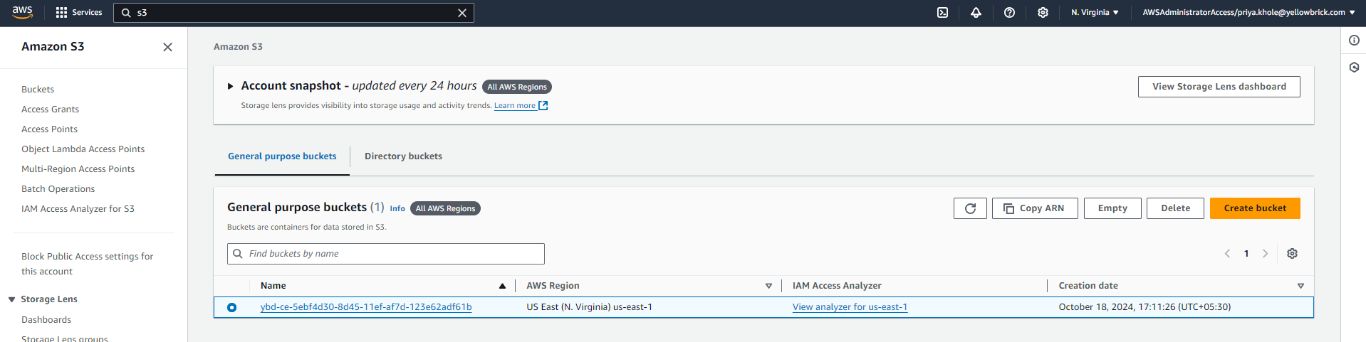Image resolution: width=1366 pixels, height=342 pixels.
Task: Expand the Account snapshot section
Action: 230,86
